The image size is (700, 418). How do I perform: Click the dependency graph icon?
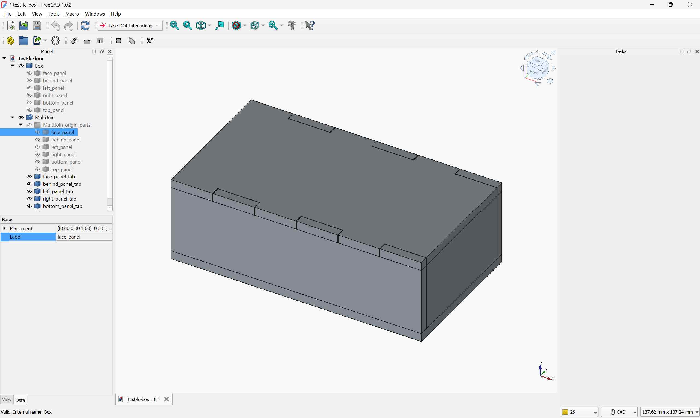coord(150,40)
